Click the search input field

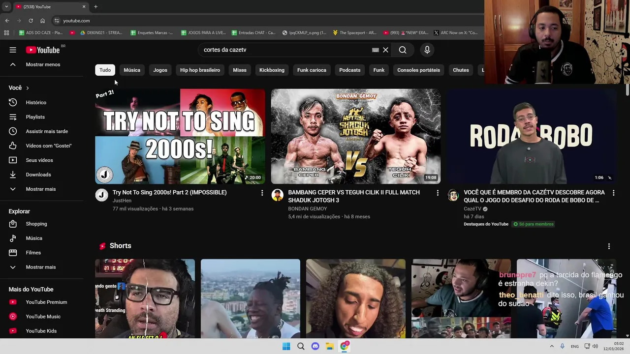(x=285, y=50)
